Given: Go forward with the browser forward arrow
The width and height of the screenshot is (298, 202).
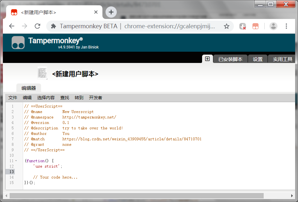Looking at the screenshot, I should [x=24, y=26].
